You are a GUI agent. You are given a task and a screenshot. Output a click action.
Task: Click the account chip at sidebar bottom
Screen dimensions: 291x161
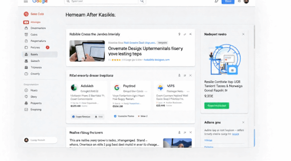coord(40,140)
